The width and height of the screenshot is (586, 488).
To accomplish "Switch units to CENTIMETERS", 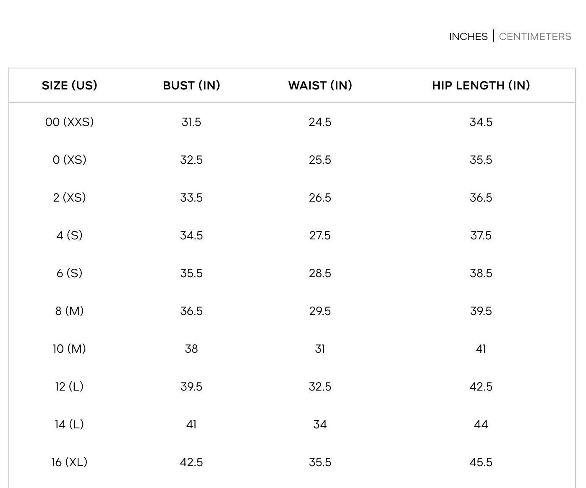I will coord(535,37).
